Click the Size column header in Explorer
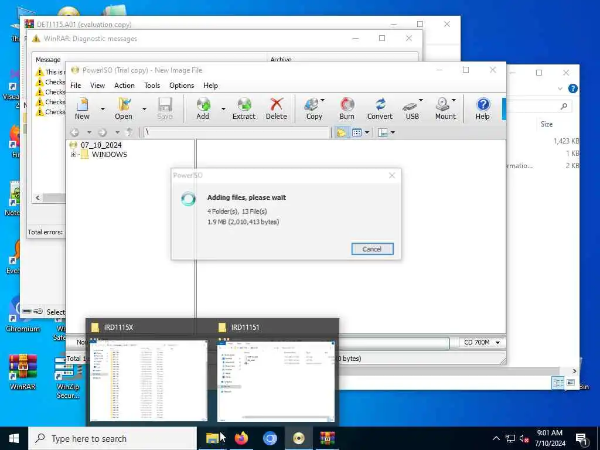The image size is (600, 450). pyautogui.click(x=547, y=124)
